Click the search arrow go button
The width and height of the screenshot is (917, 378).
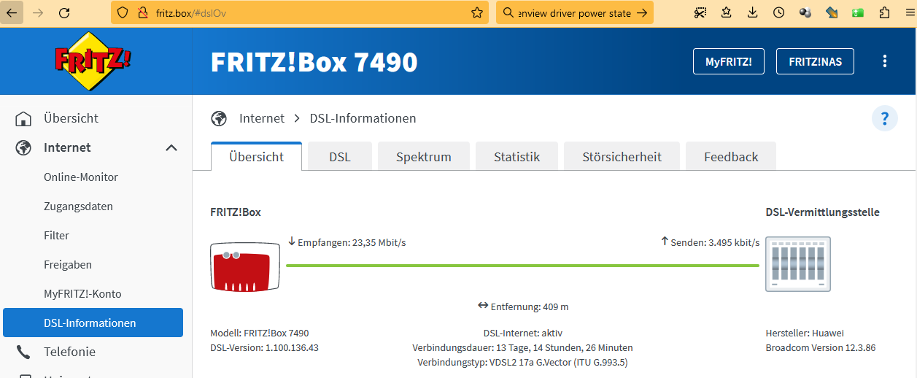click(x=642, y=12)
